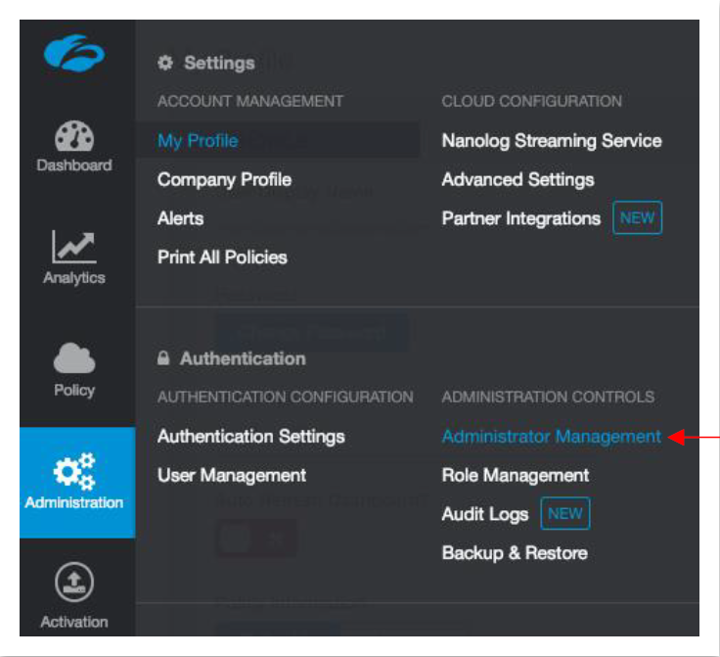Open the Dashboard gauge icon

[x=74, y=136]
